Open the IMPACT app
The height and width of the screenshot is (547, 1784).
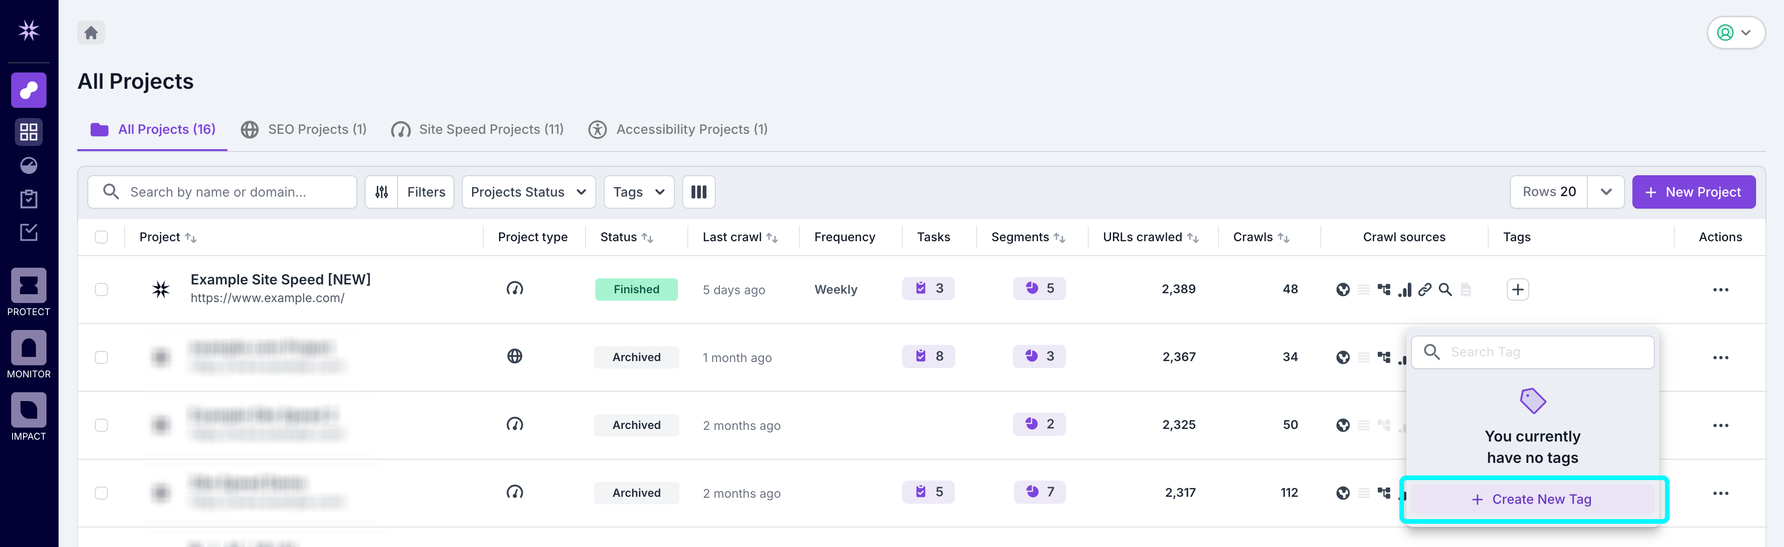coord(28,416)
